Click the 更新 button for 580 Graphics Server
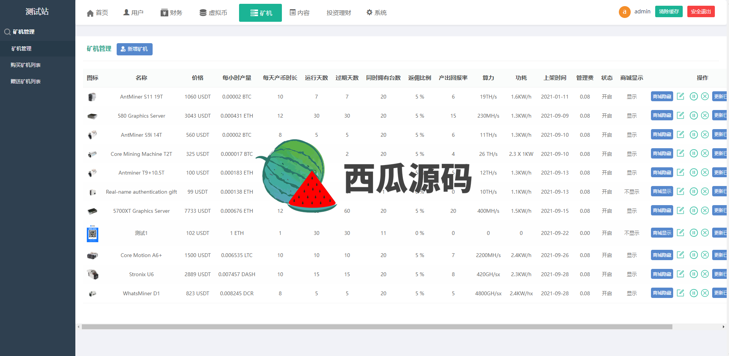729x356 pixels. (x=720, y=115)
